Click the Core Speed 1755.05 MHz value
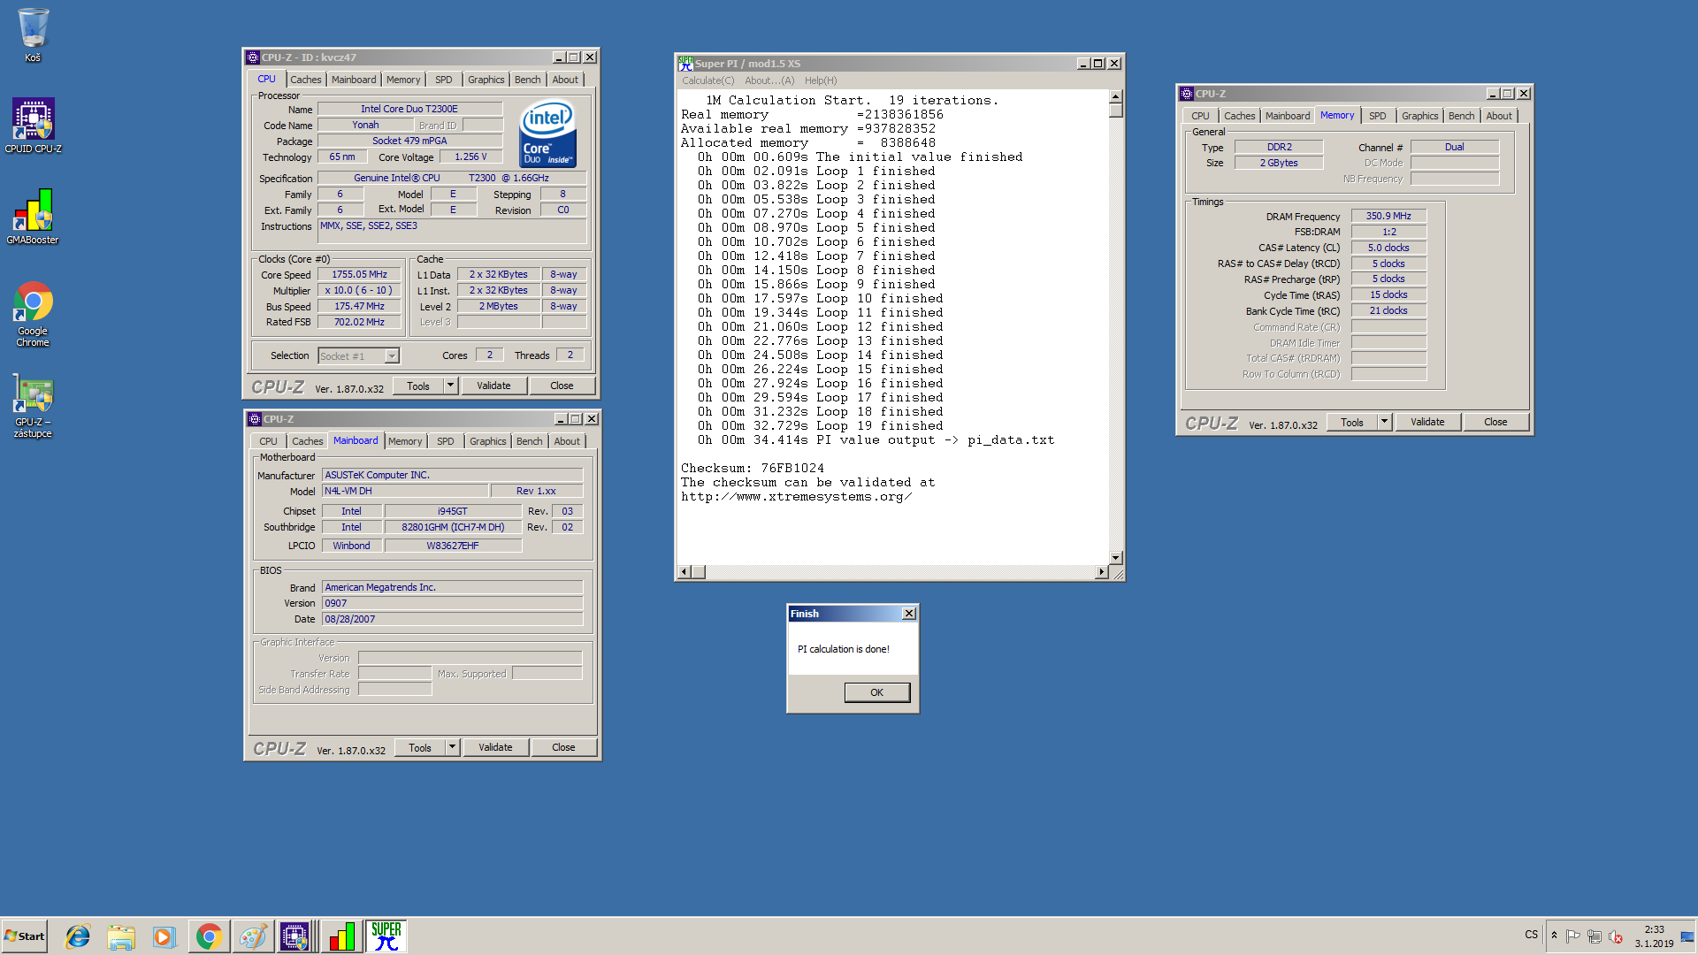Image resolution: width=1698 pixels, height=955 pixels. pos(359,274)
